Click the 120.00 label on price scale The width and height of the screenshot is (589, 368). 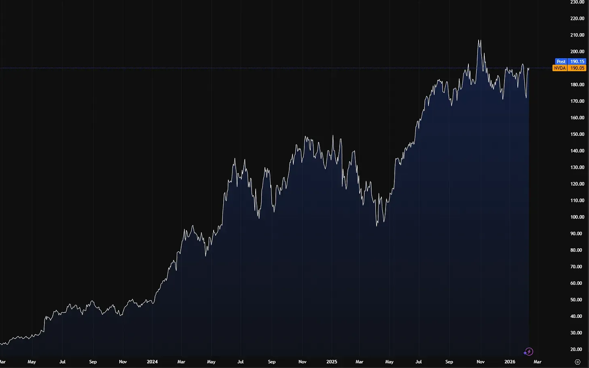point(577,184)
